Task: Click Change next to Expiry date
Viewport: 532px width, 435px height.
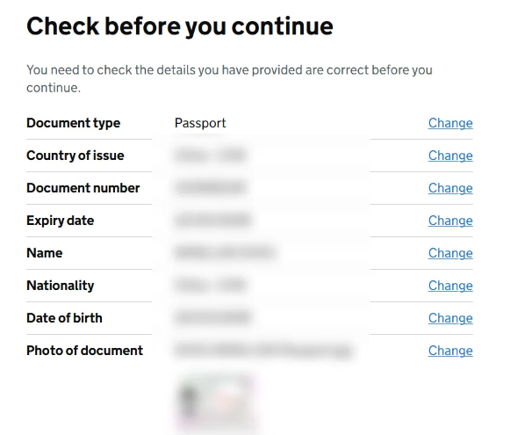Action: point(450,221)
